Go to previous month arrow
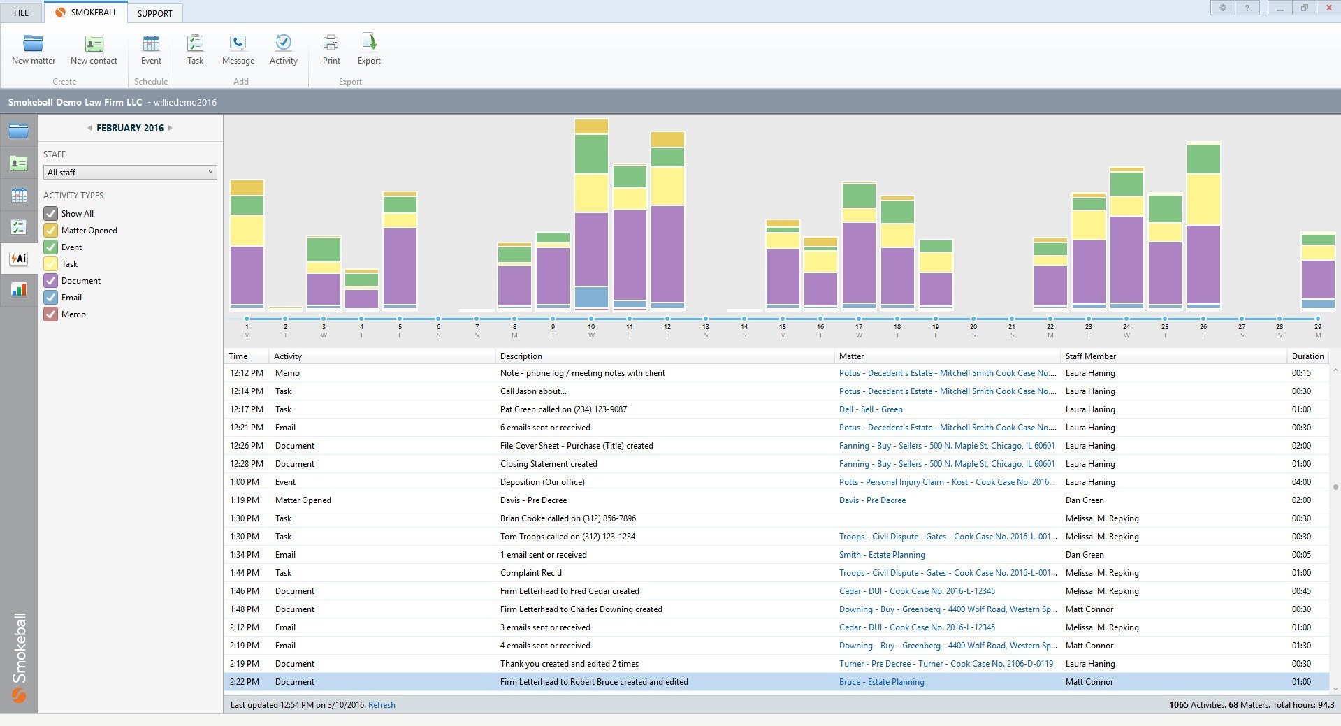The height and width of the screenshot is (726, 1341). (89, 128)
